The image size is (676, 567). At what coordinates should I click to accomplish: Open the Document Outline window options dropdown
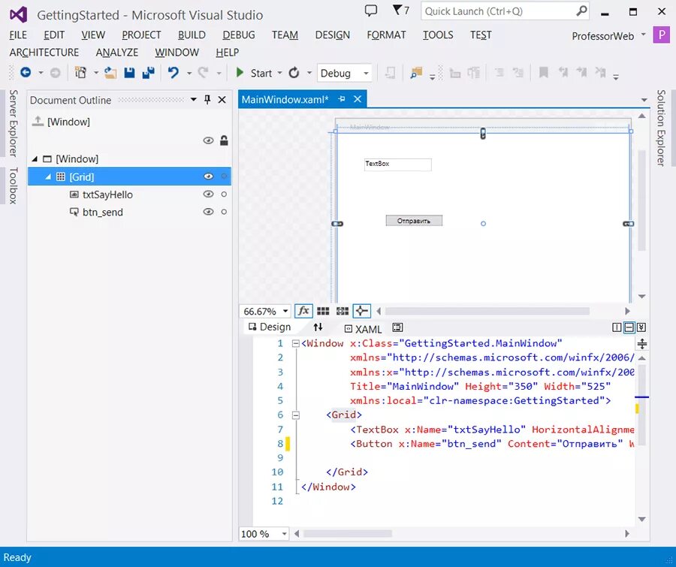[x=194, y=100]
